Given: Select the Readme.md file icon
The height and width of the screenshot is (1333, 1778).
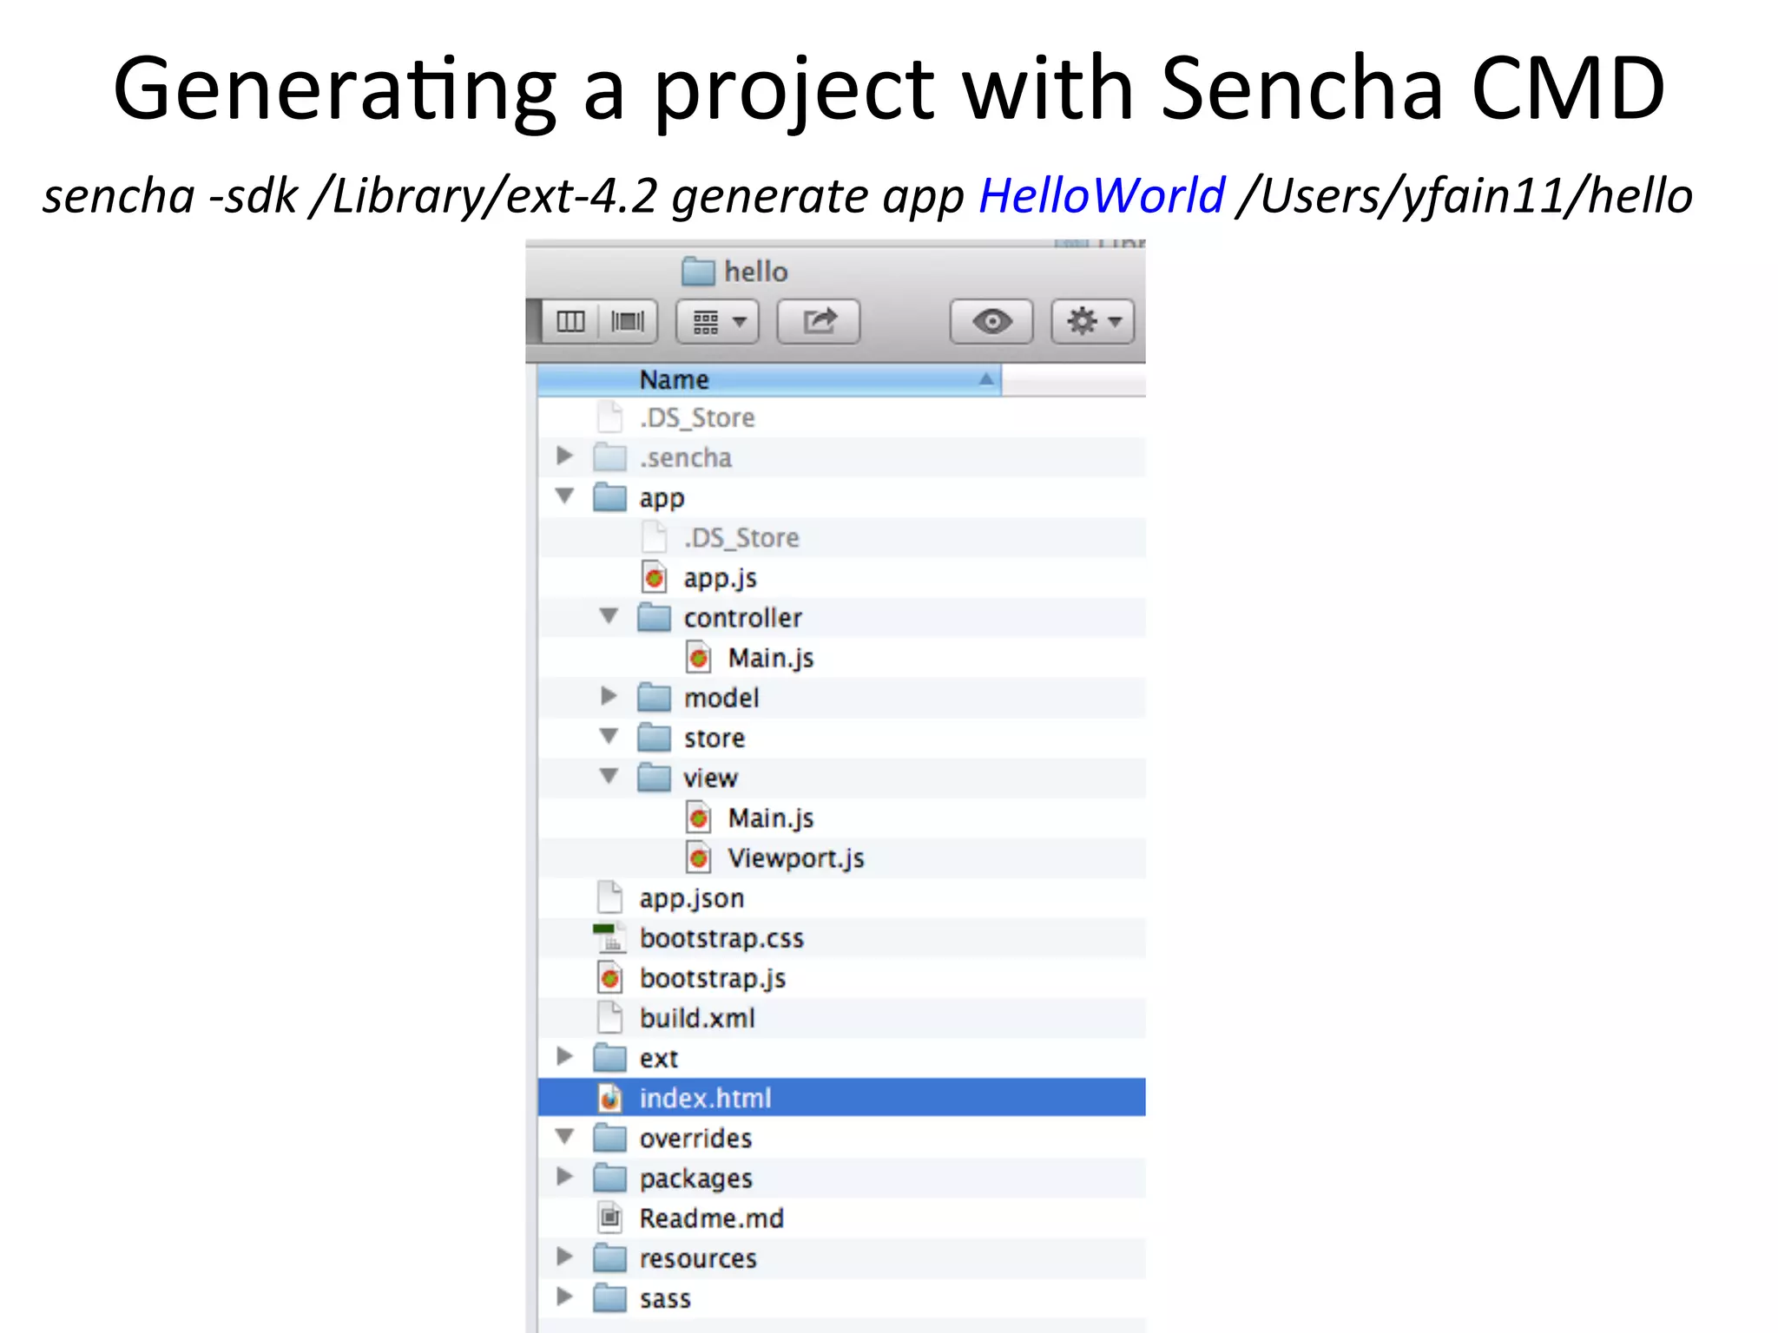Looking at the screenshot, I should (610, 1218).
